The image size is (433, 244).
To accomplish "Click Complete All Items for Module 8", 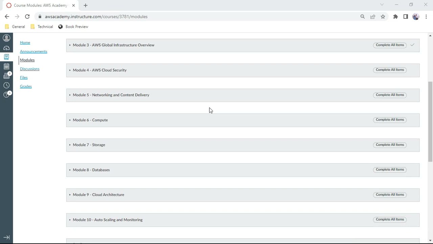I will point(390,169).
